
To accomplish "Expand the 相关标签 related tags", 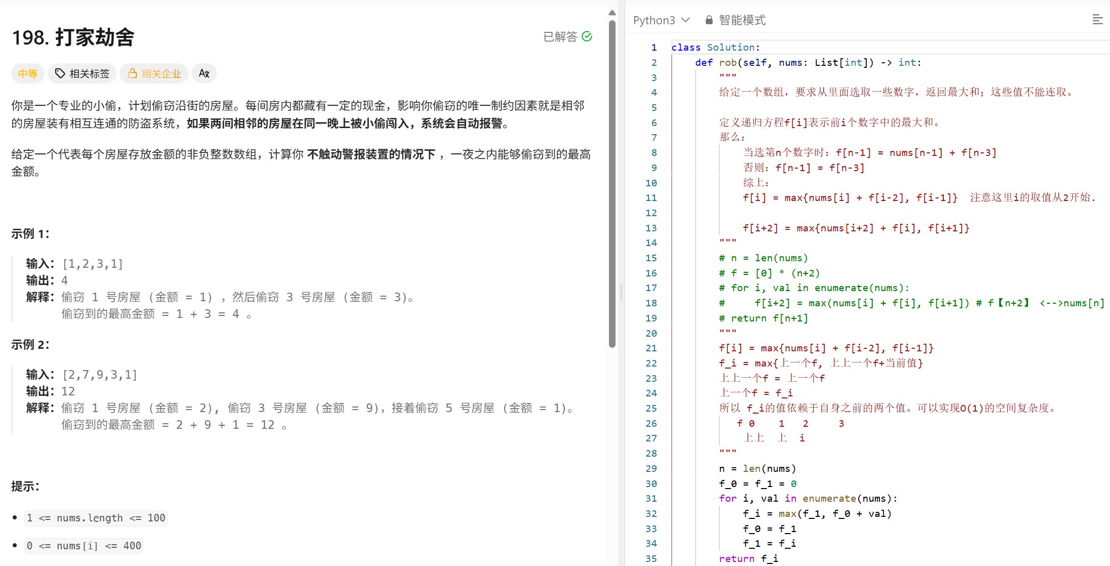I will click(x=89, y=73).
